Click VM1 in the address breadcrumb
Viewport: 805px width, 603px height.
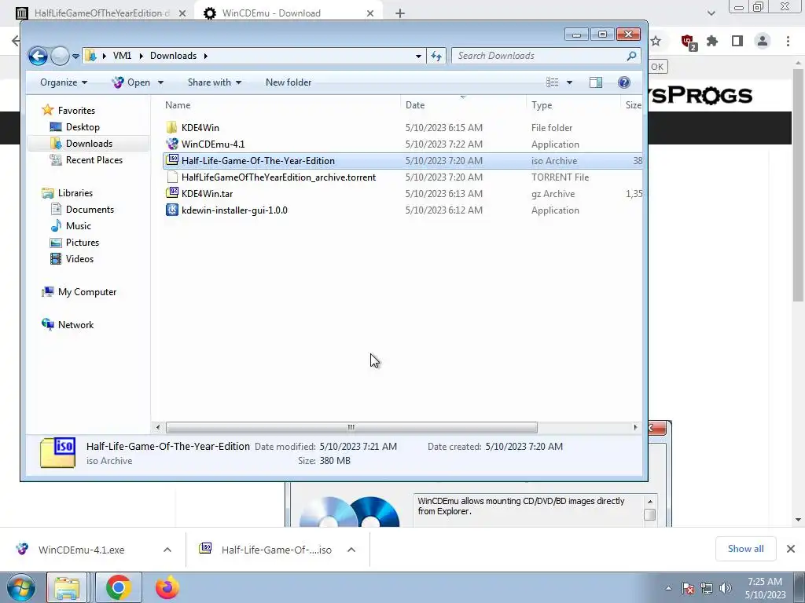[x=122, y=56]
